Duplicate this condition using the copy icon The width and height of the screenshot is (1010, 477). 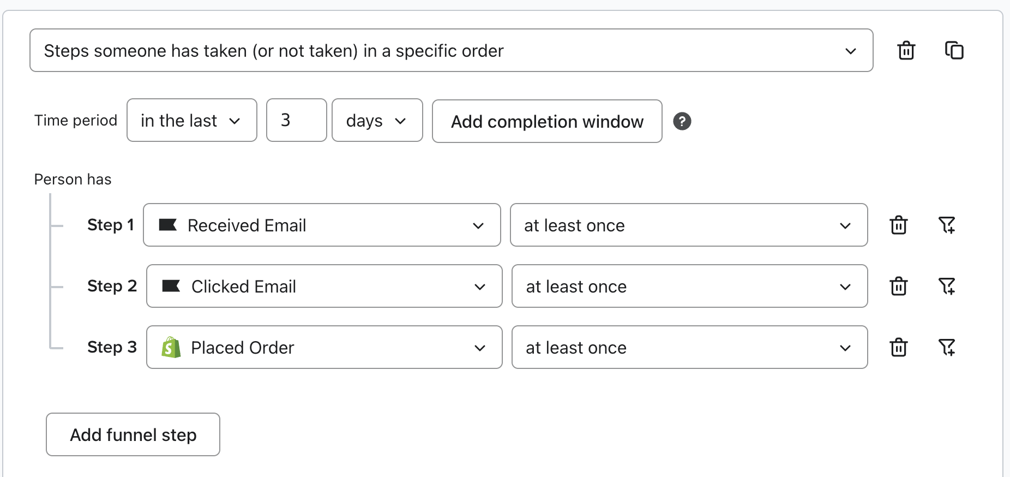tap(955, 50)
